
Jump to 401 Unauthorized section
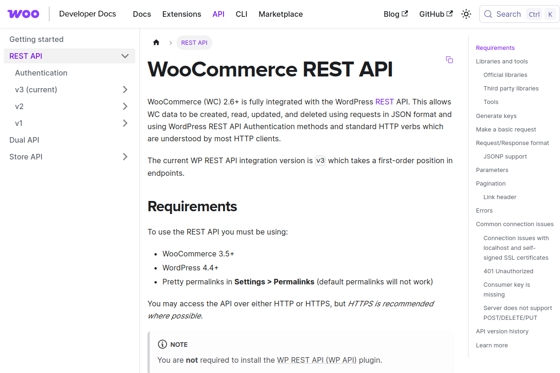508,271
